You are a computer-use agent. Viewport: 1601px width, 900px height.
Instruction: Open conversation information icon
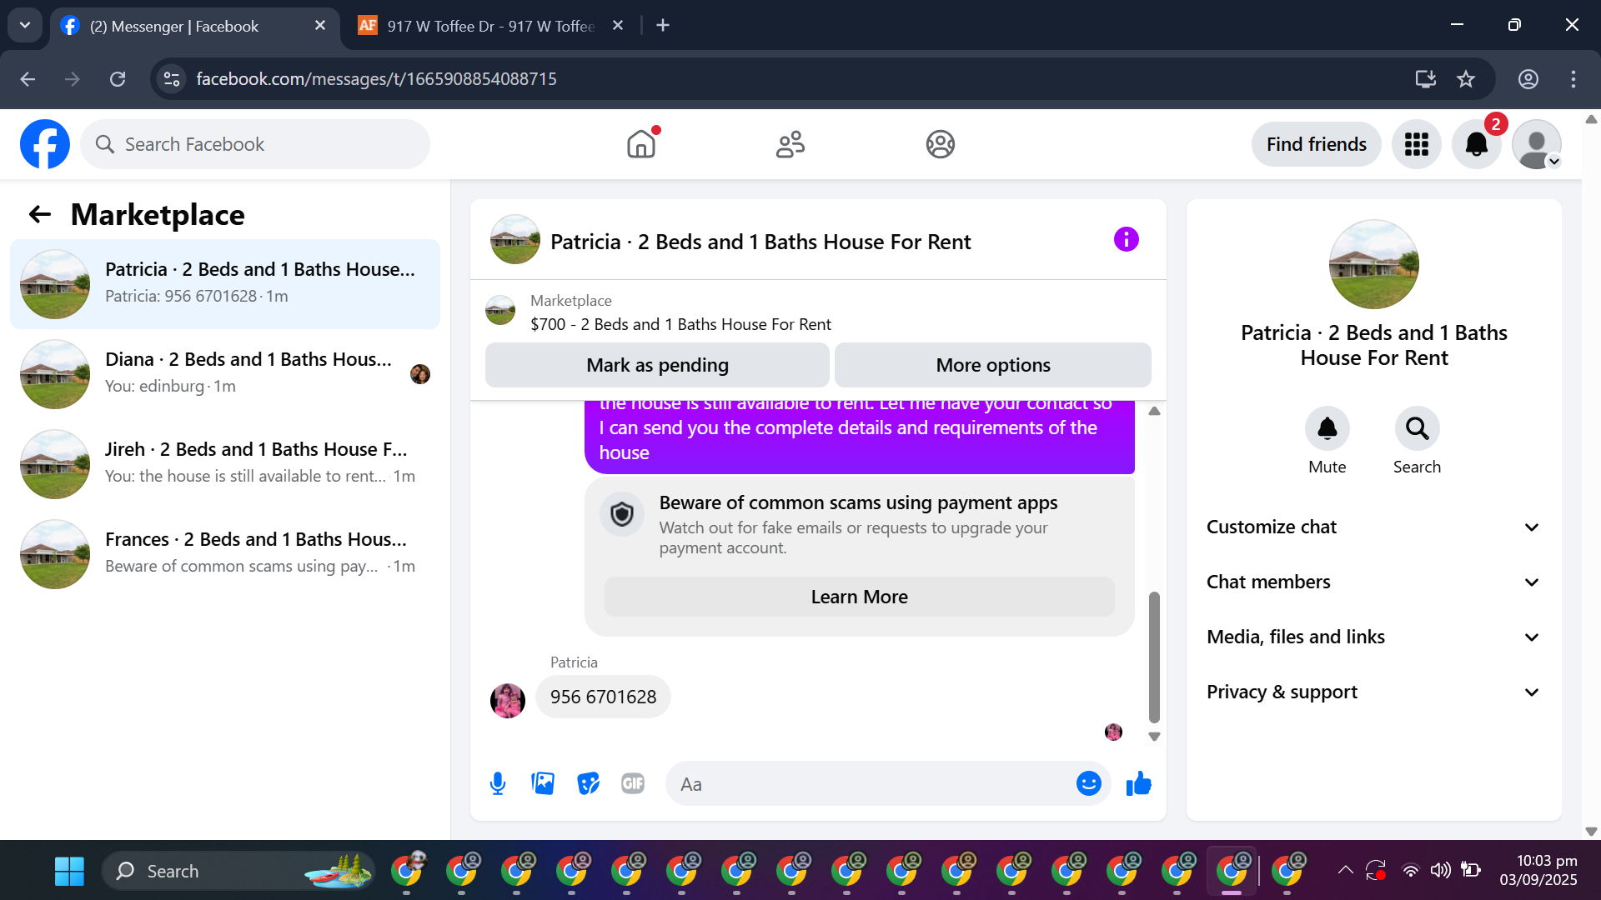pos(1126,240)
